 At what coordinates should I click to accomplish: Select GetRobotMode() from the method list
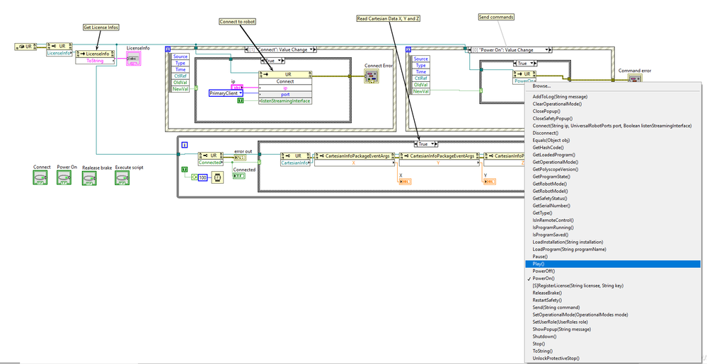(613, 184)
